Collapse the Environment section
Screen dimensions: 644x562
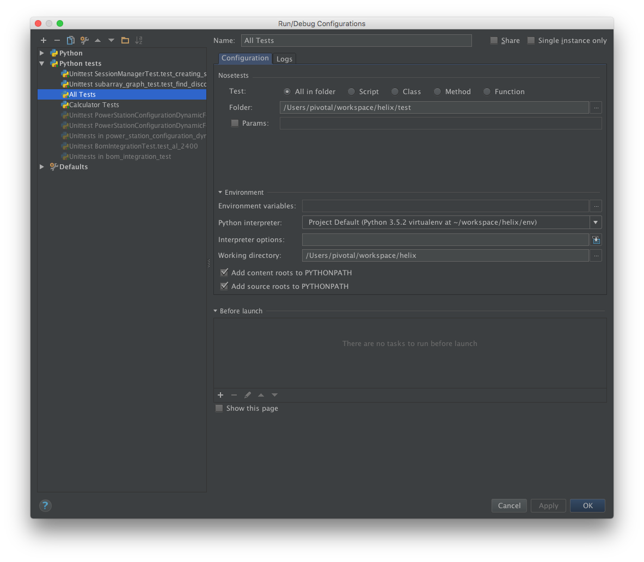220,193
